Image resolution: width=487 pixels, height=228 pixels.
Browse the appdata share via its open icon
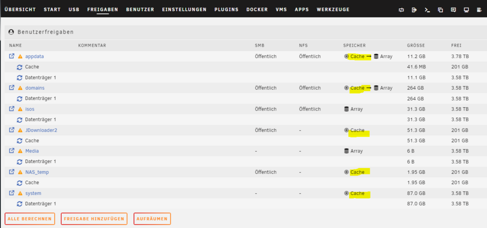click(x=12, y=56)
